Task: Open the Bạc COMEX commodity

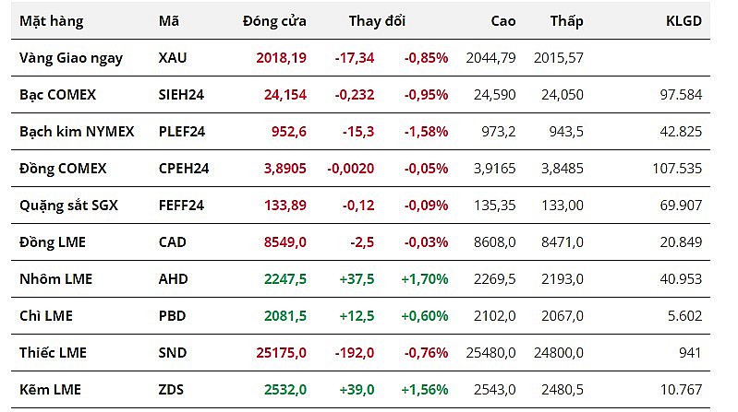Action: (x=57, y=94)
